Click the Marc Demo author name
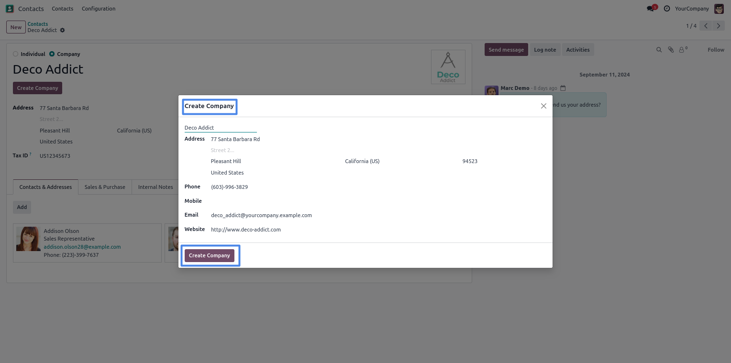 click(515, 88)
